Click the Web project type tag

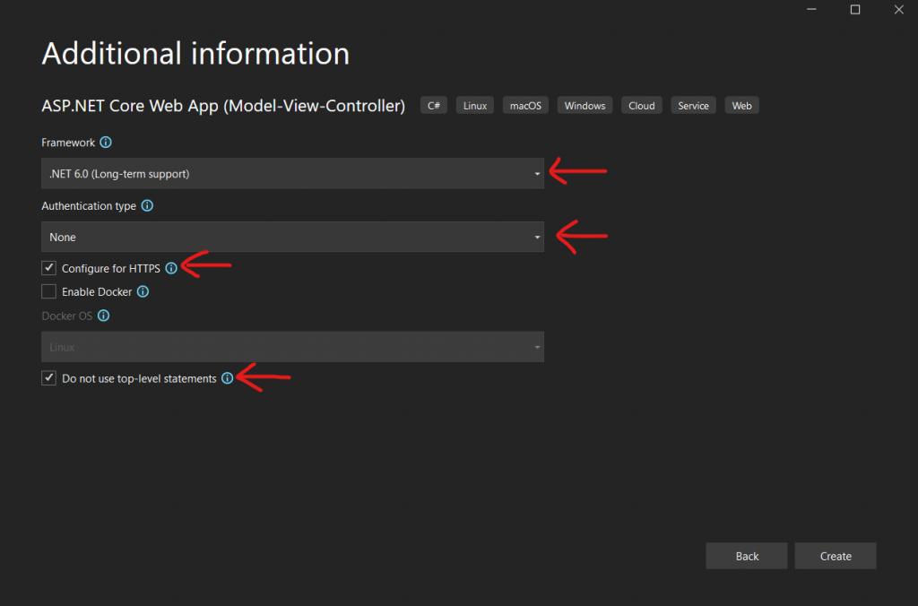[x=741, y=106]
